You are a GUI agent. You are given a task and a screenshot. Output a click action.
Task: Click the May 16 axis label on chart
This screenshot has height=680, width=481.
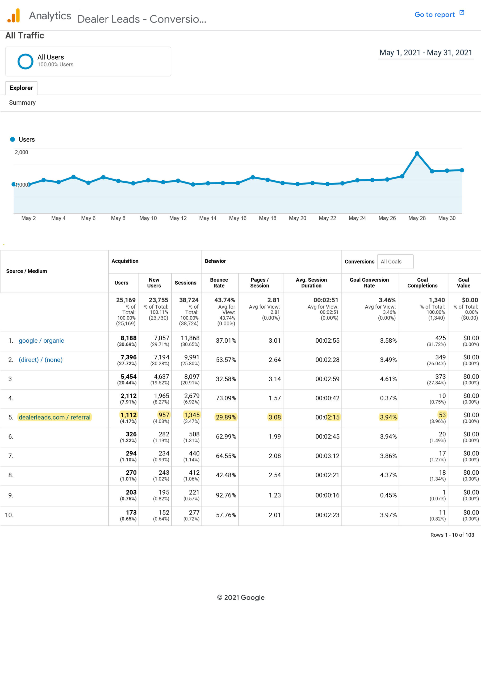[237, 218]
